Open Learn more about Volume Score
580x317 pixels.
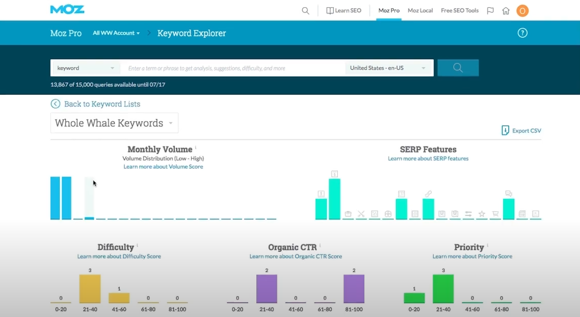tap(163, 167)
